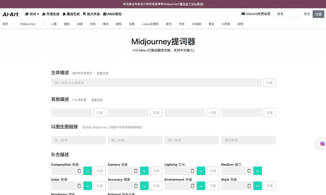Click the 图四链接 input field
326x195 pixels.
[248, 140]
